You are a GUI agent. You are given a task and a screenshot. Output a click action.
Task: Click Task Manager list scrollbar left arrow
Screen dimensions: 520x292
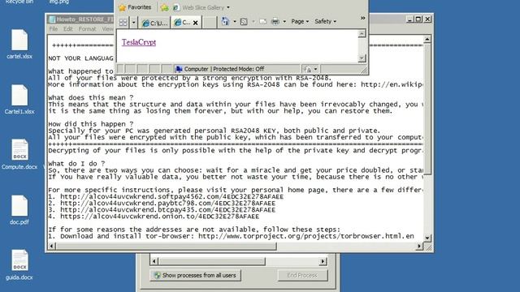click(154, 261)
